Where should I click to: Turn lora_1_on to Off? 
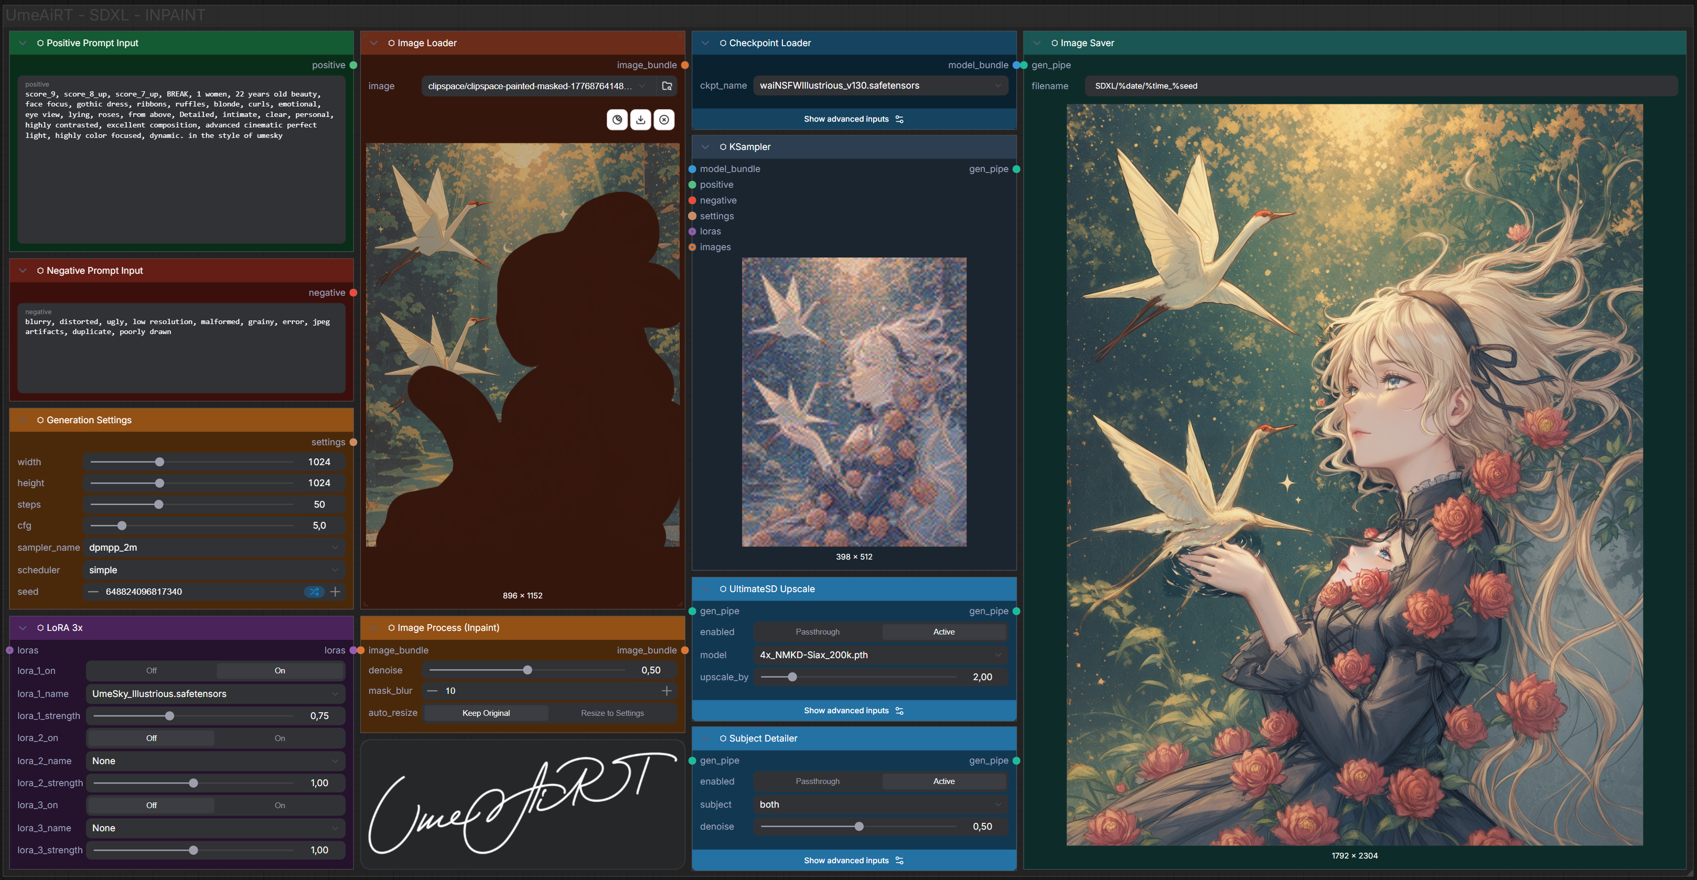coord(151,670)
